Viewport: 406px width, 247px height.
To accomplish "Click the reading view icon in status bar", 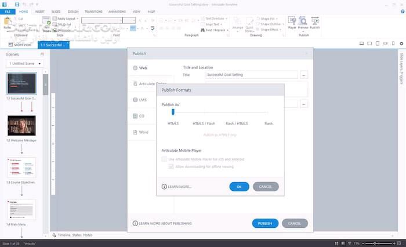I will tap(343, 244).
